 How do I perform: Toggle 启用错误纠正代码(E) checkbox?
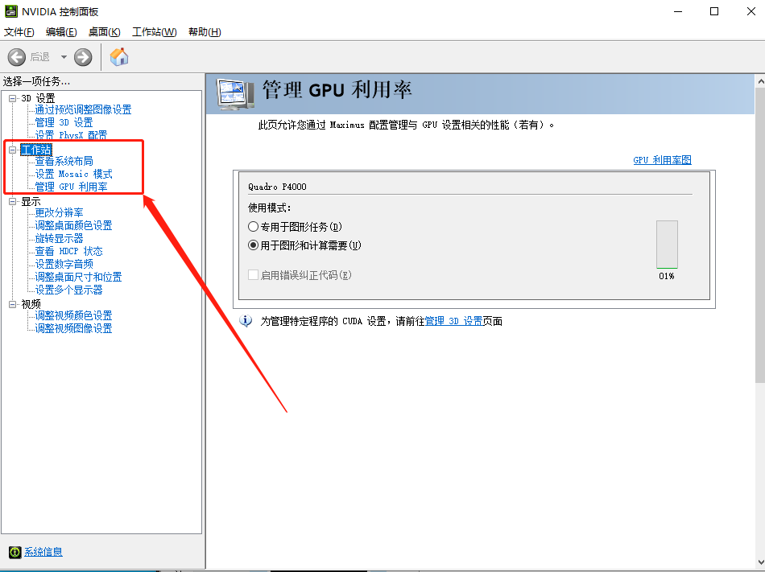(x=253, y=275)
